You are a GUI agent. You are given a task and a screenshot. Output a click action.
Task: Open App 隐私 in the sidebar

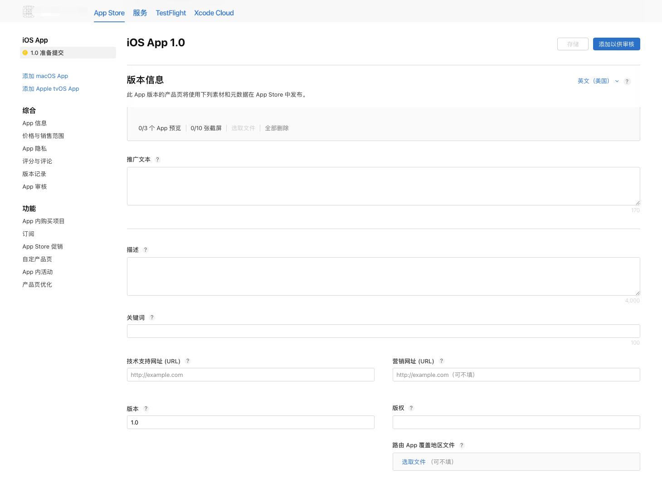click(34, 149)
